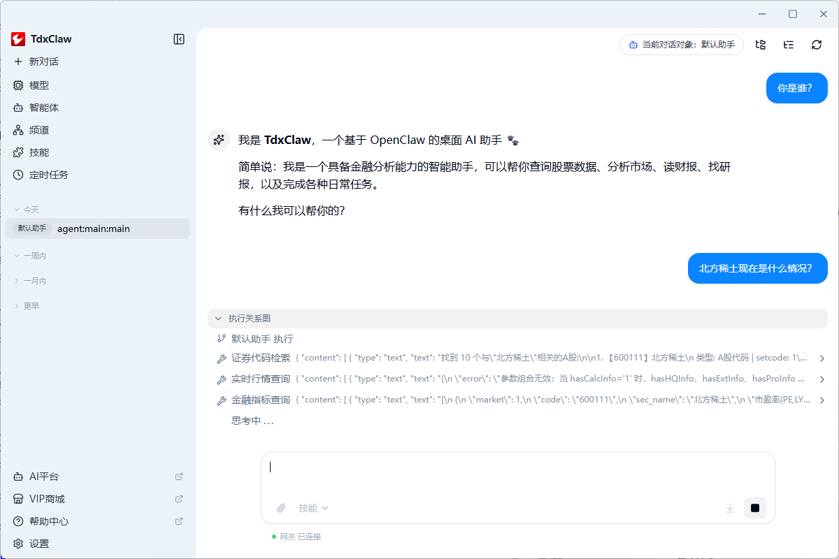This screenshot has width=839, height=559.
Task: Click the agent tree icon in top toolbar
Action: pos(761,45)
